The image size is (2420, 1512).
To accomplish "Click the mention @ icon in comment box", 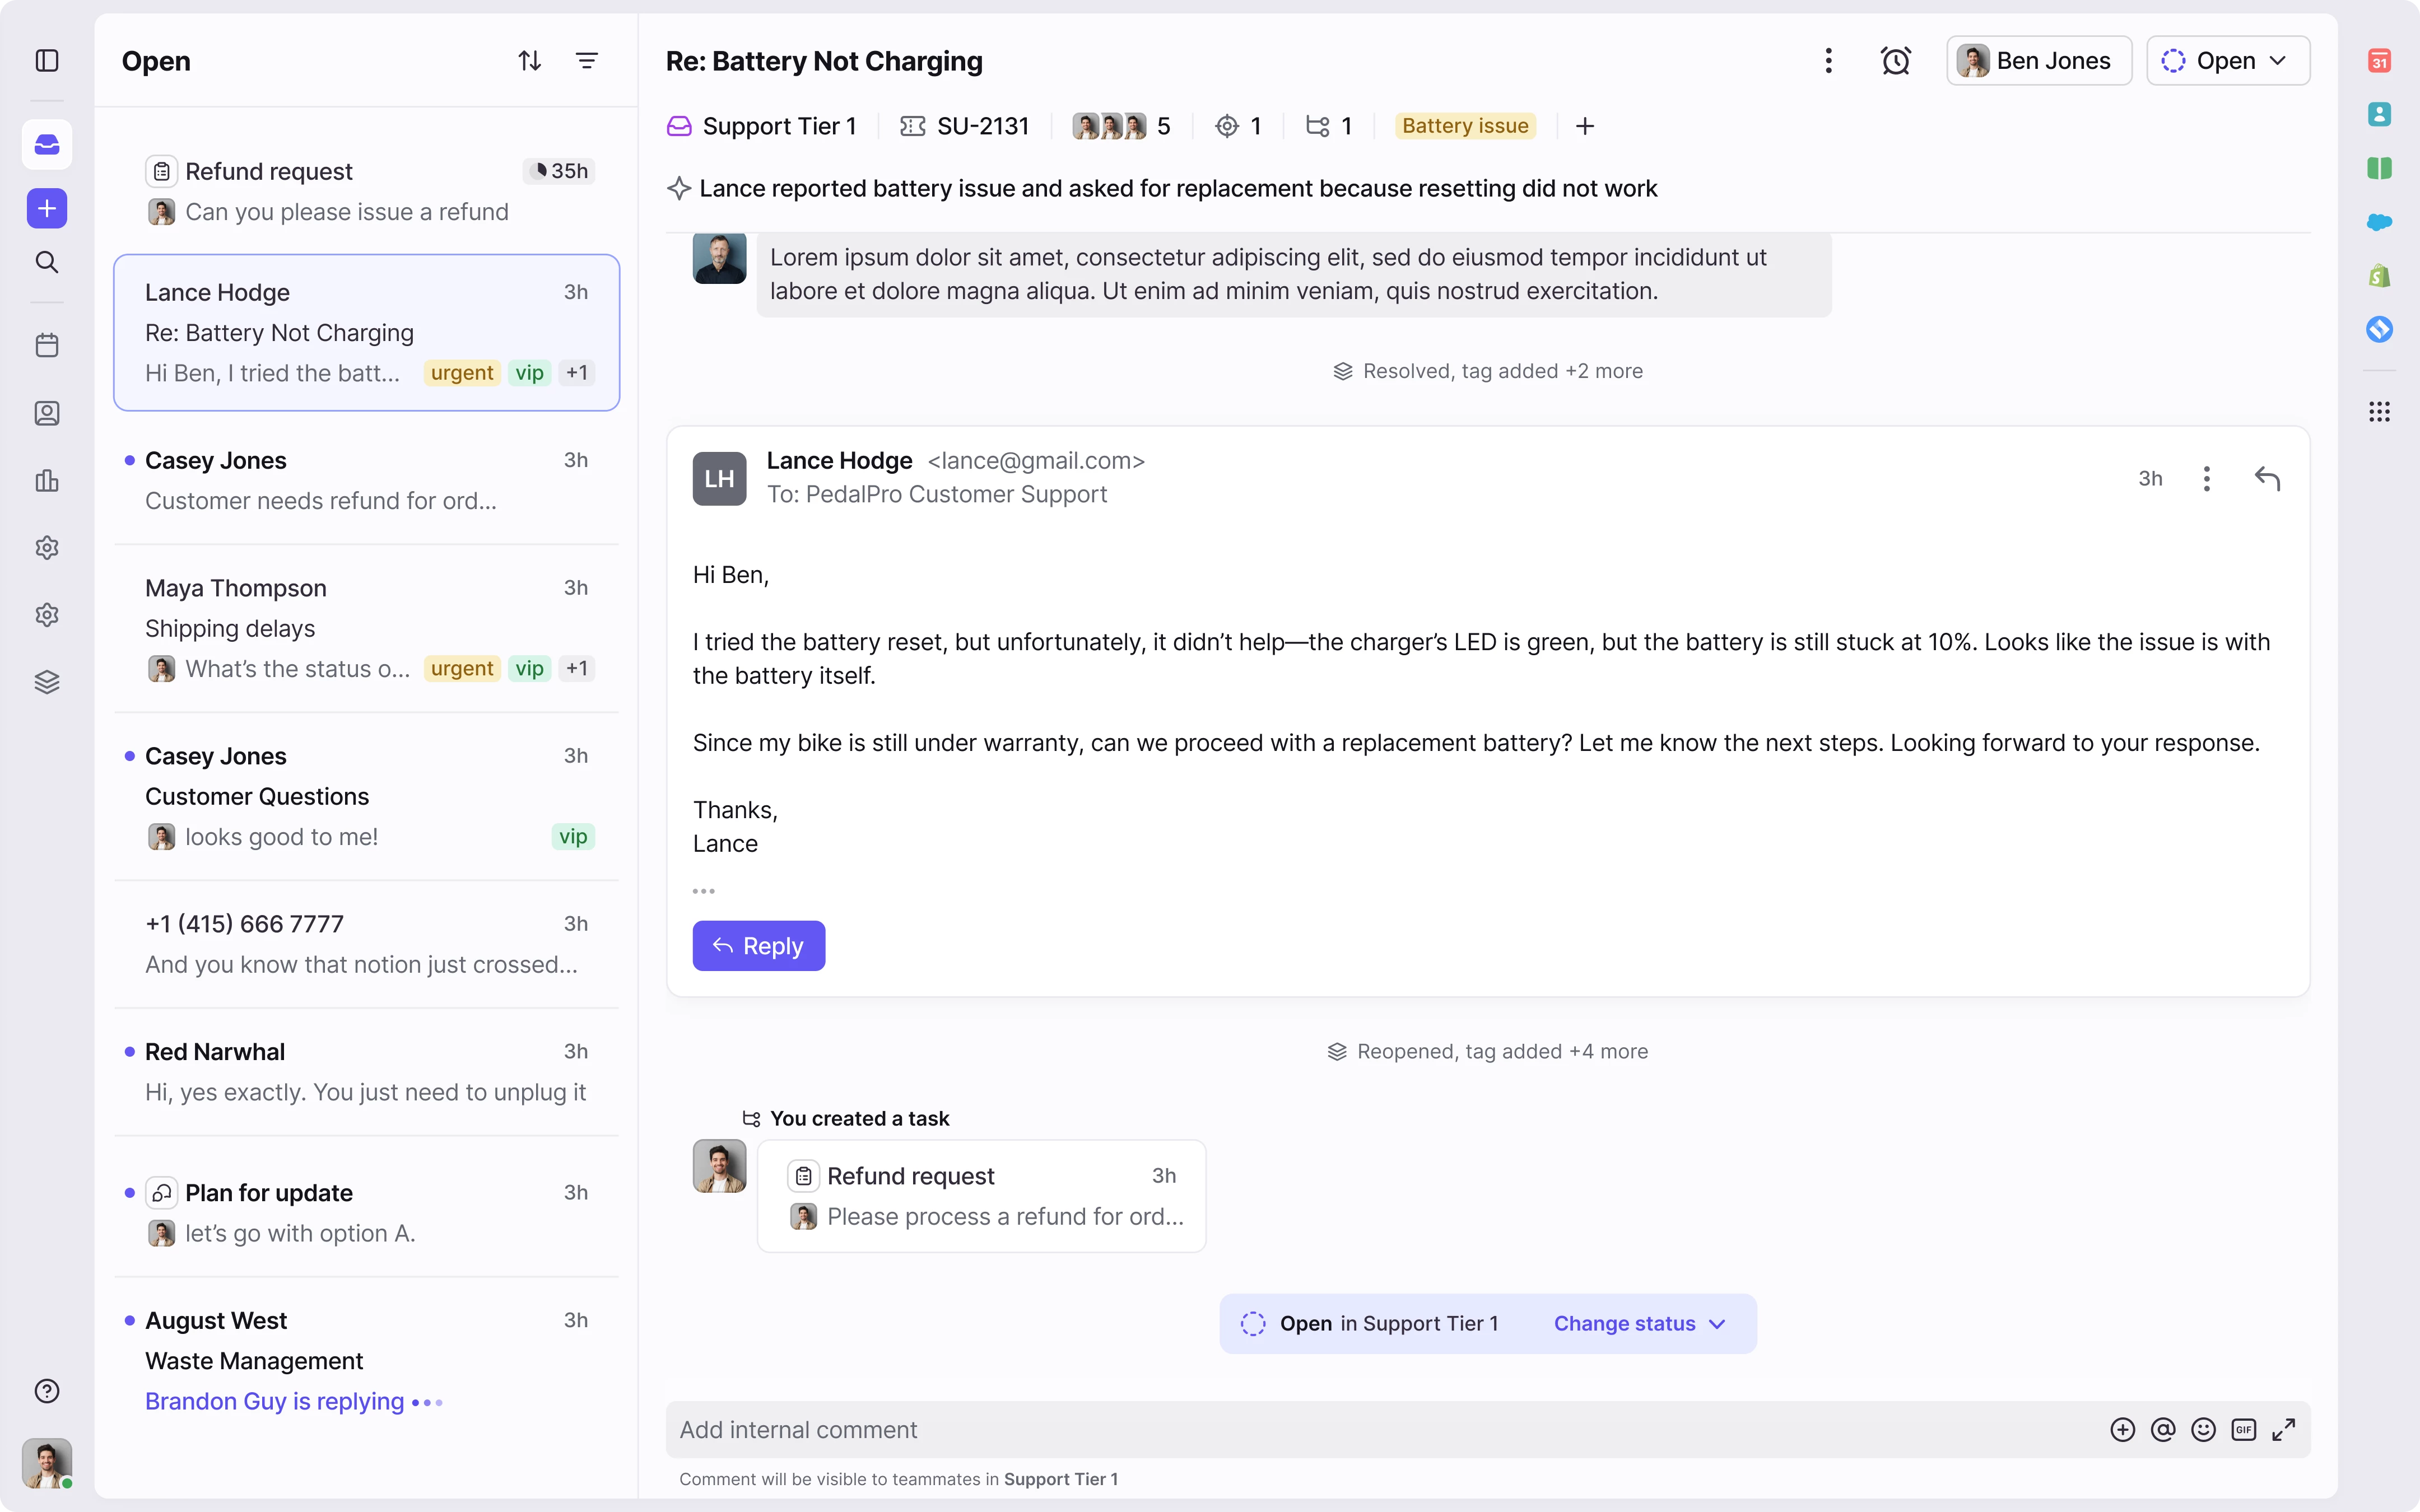I will click(2163, 1430).
